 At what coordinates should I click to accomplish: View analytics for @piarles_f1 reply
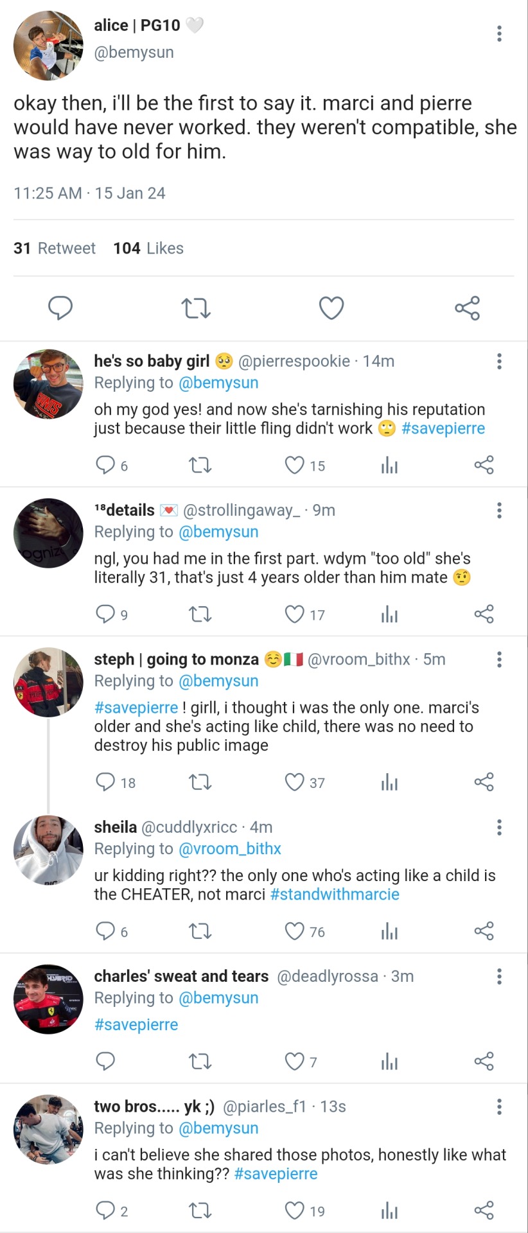tap(389, 1211)
